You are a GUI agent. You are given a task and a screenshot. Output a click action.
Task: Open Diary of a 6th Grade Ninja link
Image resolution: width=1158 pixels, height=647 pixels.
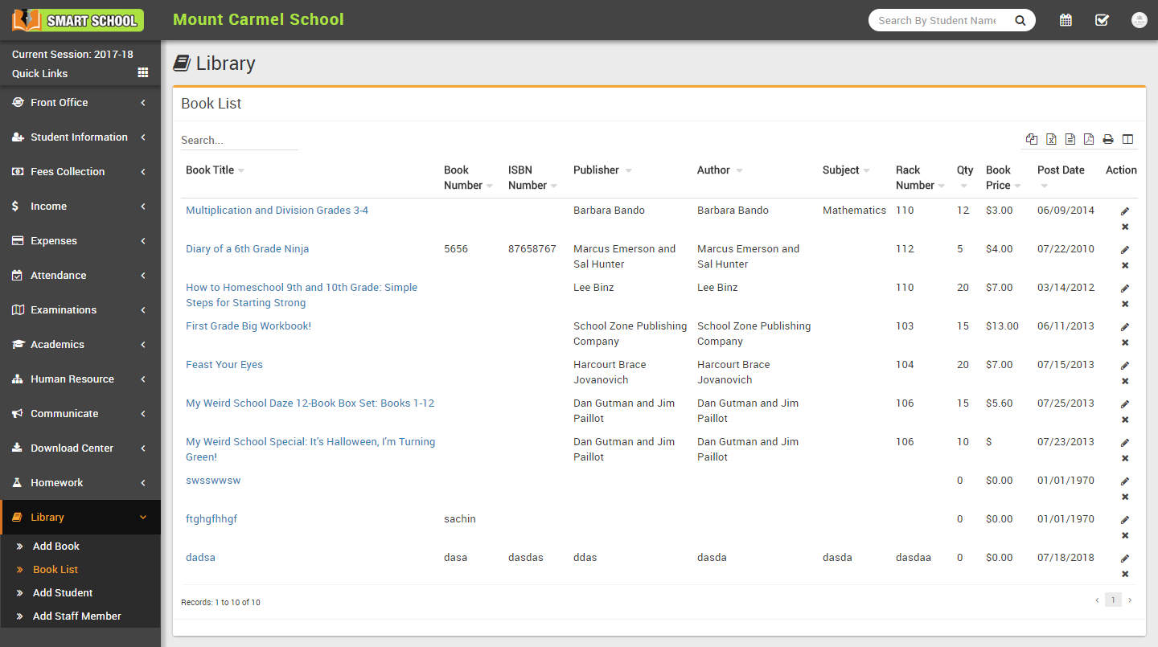click(247, 249)
